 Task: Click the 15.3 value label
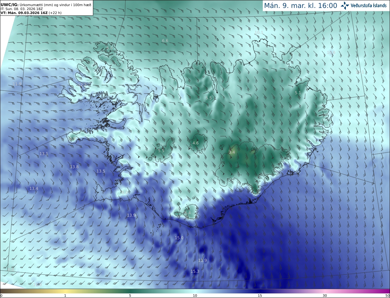pyautogui.click(x=195, y=271)
